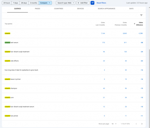Image resolution: width=150 pixels, height=128 pixels.
Task: Click the 7,164 clicks value
Action: click(103, 33)
